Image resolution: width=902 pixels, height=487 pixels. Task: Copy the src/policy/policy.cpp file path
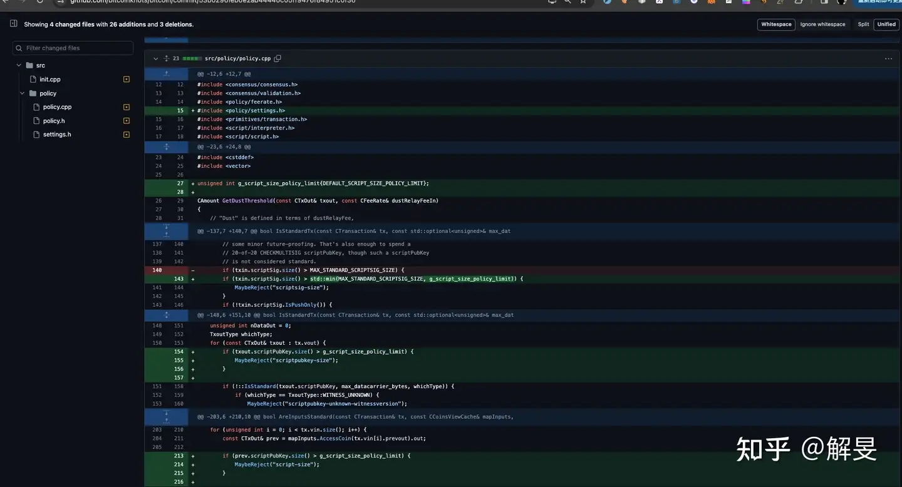pyautogui.click(x=277, y=58)
